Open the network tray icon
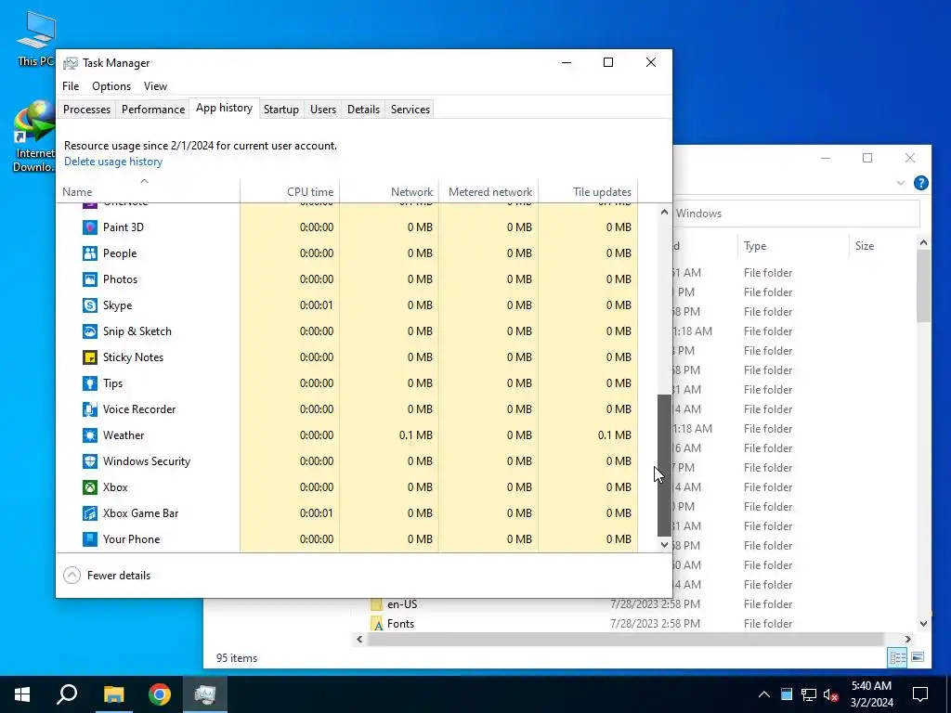The height and width of the screenshot is (713, 951). tap(809, 694)
